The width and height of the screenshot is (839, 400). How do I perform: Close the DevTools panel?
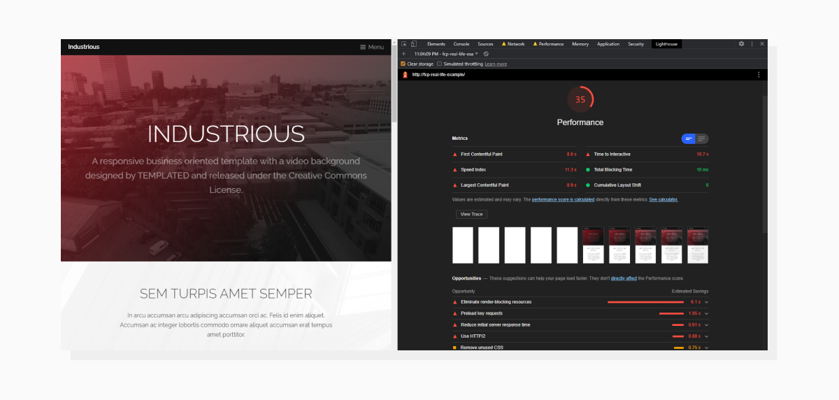tap(762, 44)
